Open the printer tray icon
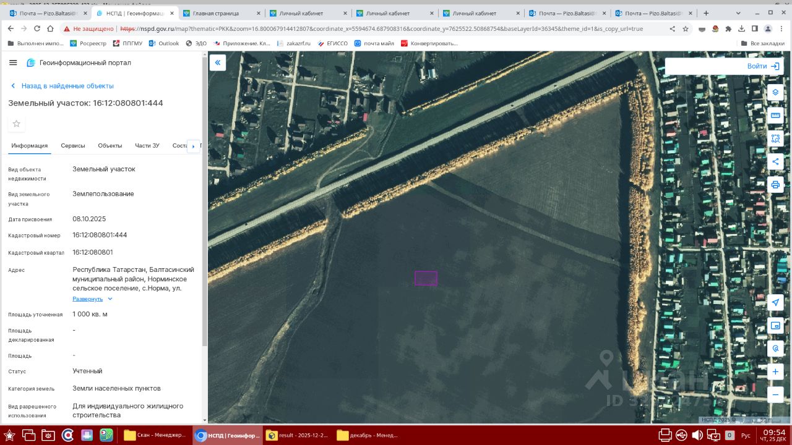 click(x=665, y=435)
